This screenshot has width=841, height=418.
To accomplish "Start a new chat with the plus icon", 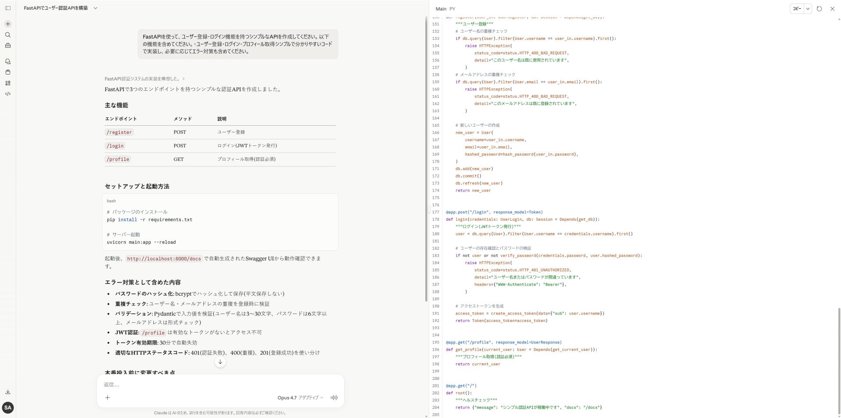I will click(7, 24).
